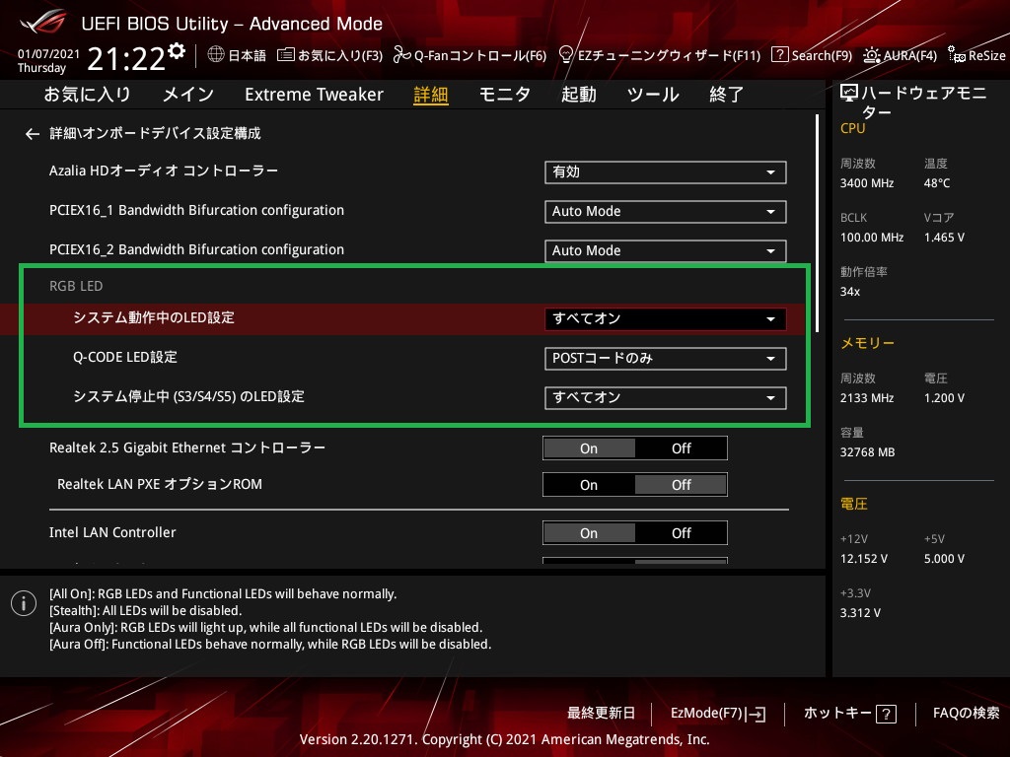Screen dimensions: 1010x757
Task: Turn Off Intel LAN Controller
Action: [682, 533]
